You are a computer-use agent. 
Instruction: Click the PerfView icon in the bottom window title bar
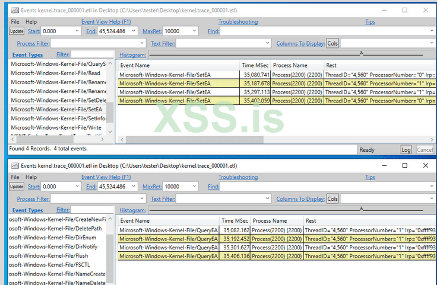click(15, 166)
